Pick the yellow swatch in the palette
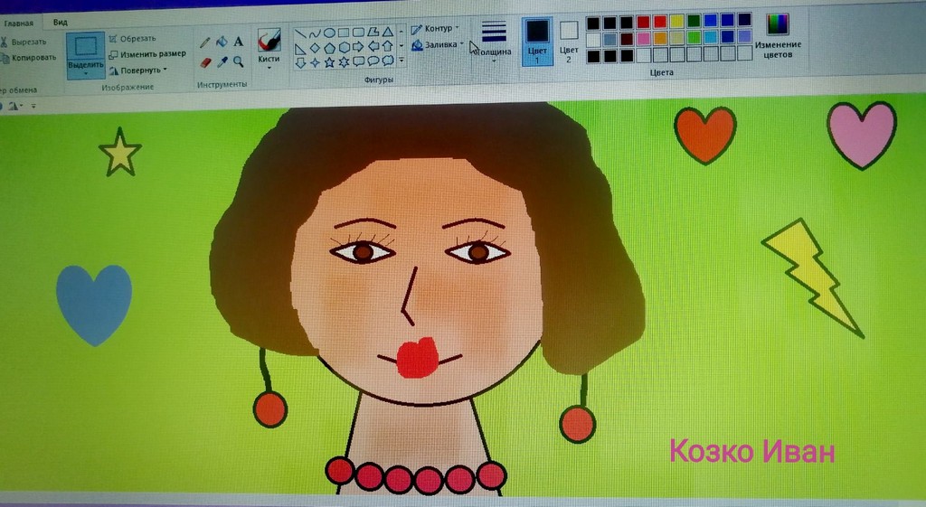 tap(676, 21)
